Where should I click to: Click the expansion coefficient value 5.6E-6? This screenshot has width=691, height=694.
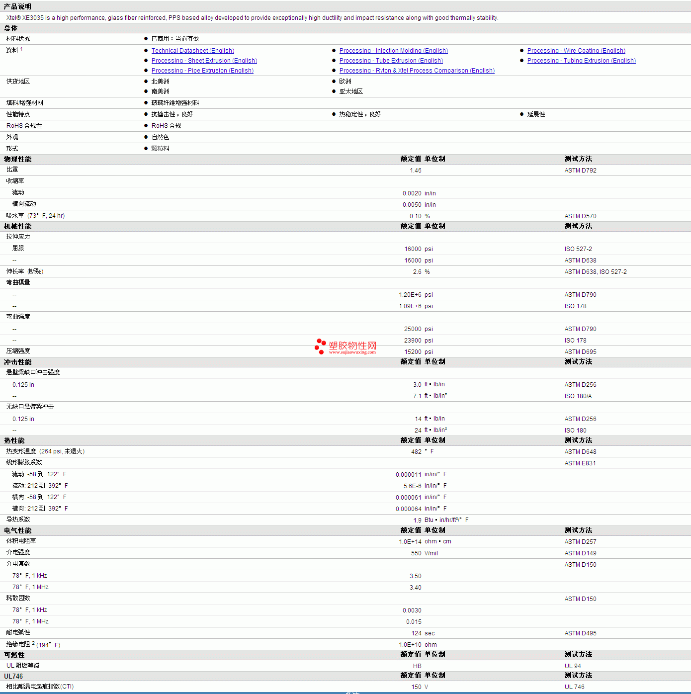tap(413, 486)
